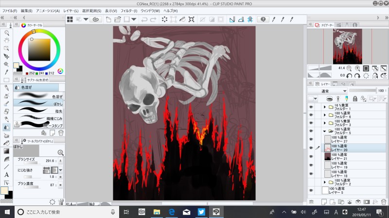Toggle visibility of レイヤー 5
This screenshot has height=218, width=389.
pyautogui.click(x=311, y=190)
